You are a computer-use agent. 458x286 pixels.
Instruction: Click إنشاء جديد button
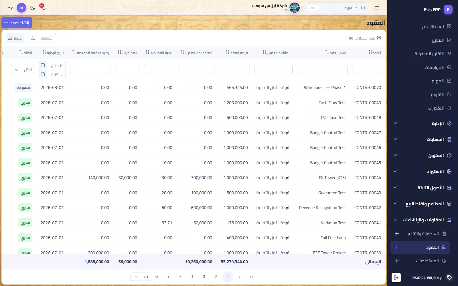tap(17, 23)
